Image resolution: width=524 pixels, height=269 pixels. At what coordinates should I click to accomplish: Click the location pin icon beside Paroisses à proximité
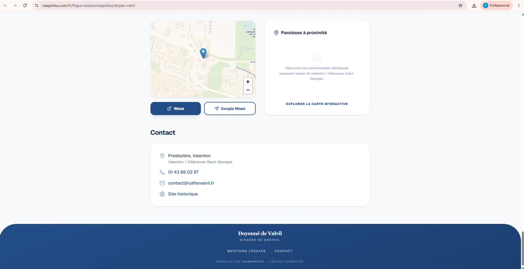[x=276, y=33]
